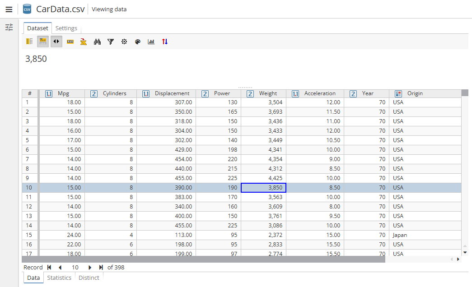Click the gear settings icon in the toolbar

[x=124, y=42]
